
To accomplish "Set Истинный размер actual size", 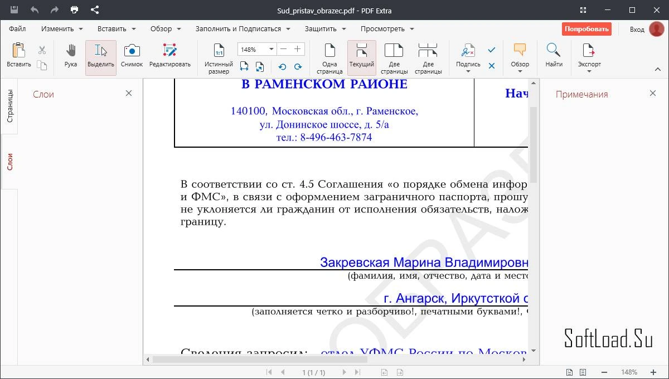I will (219, 58).
